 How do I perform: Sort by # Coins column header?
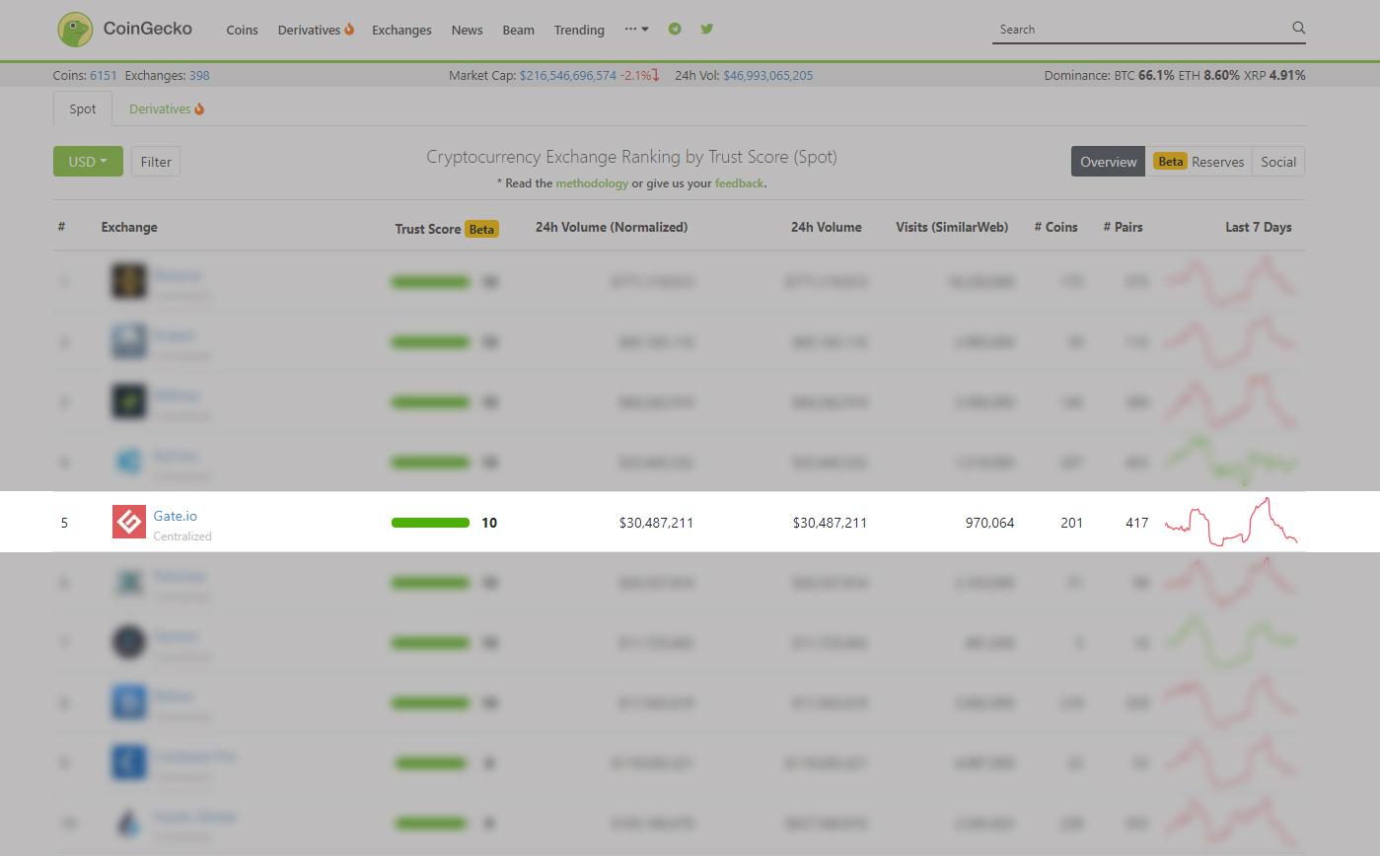point(1055,227)
